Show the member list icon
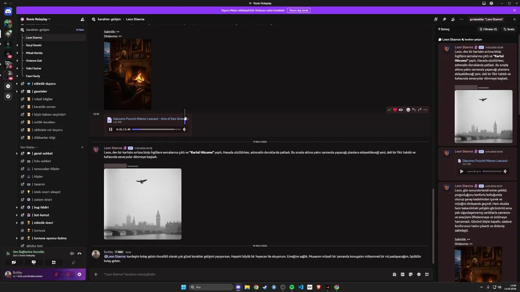This screenshot has height=292, width=520. tap(453, 19)
